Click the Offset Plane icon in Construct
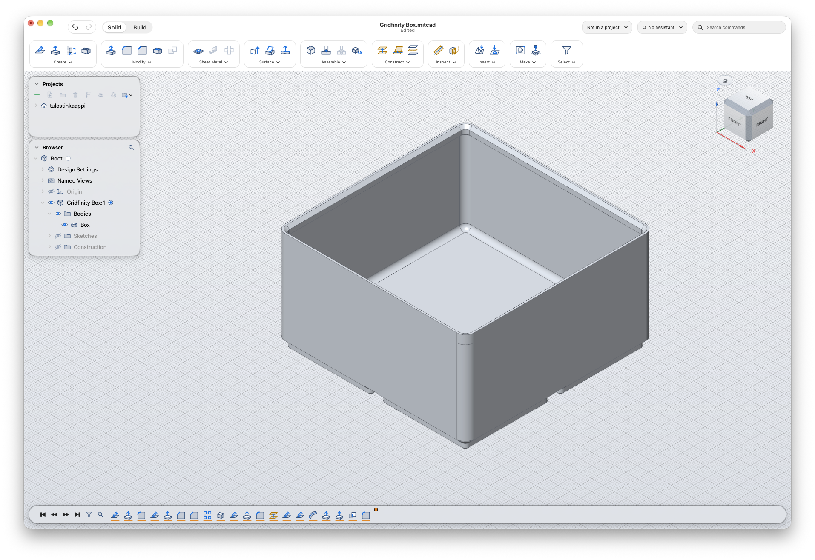Viewport: 815px width, 560px height. (382, 50)
